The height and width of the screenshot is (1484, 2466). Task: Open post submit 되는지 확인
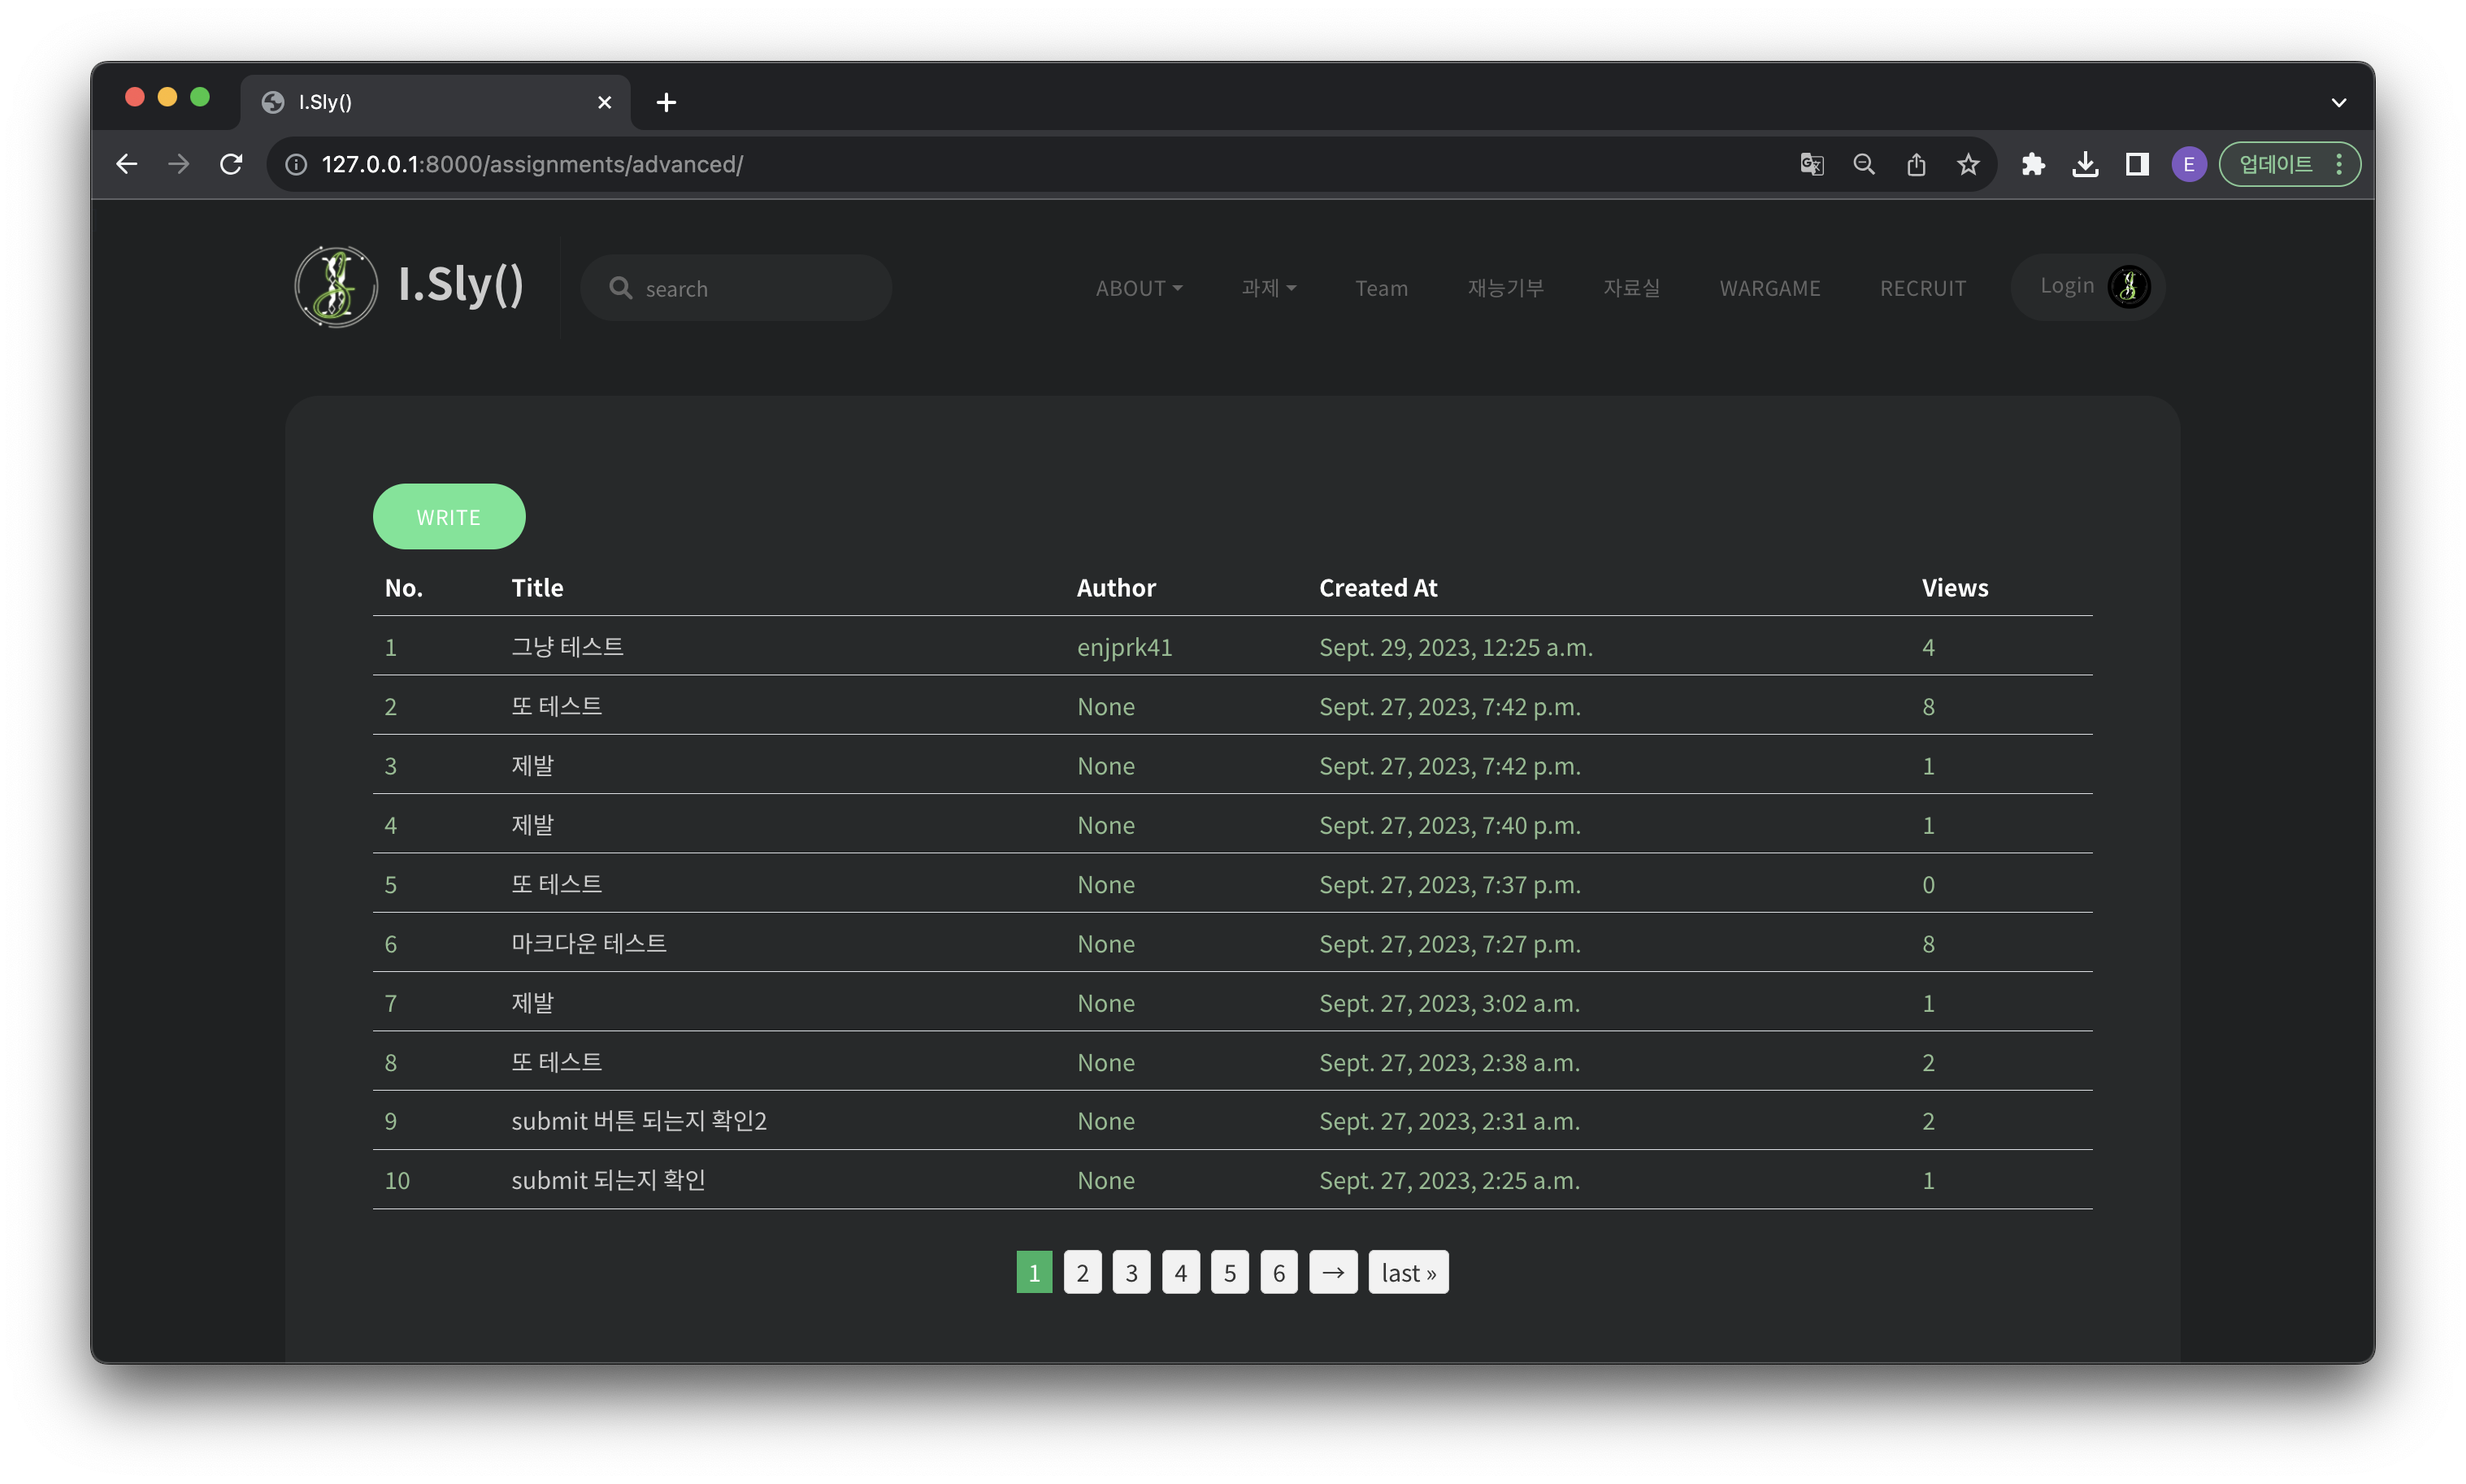608,1180
